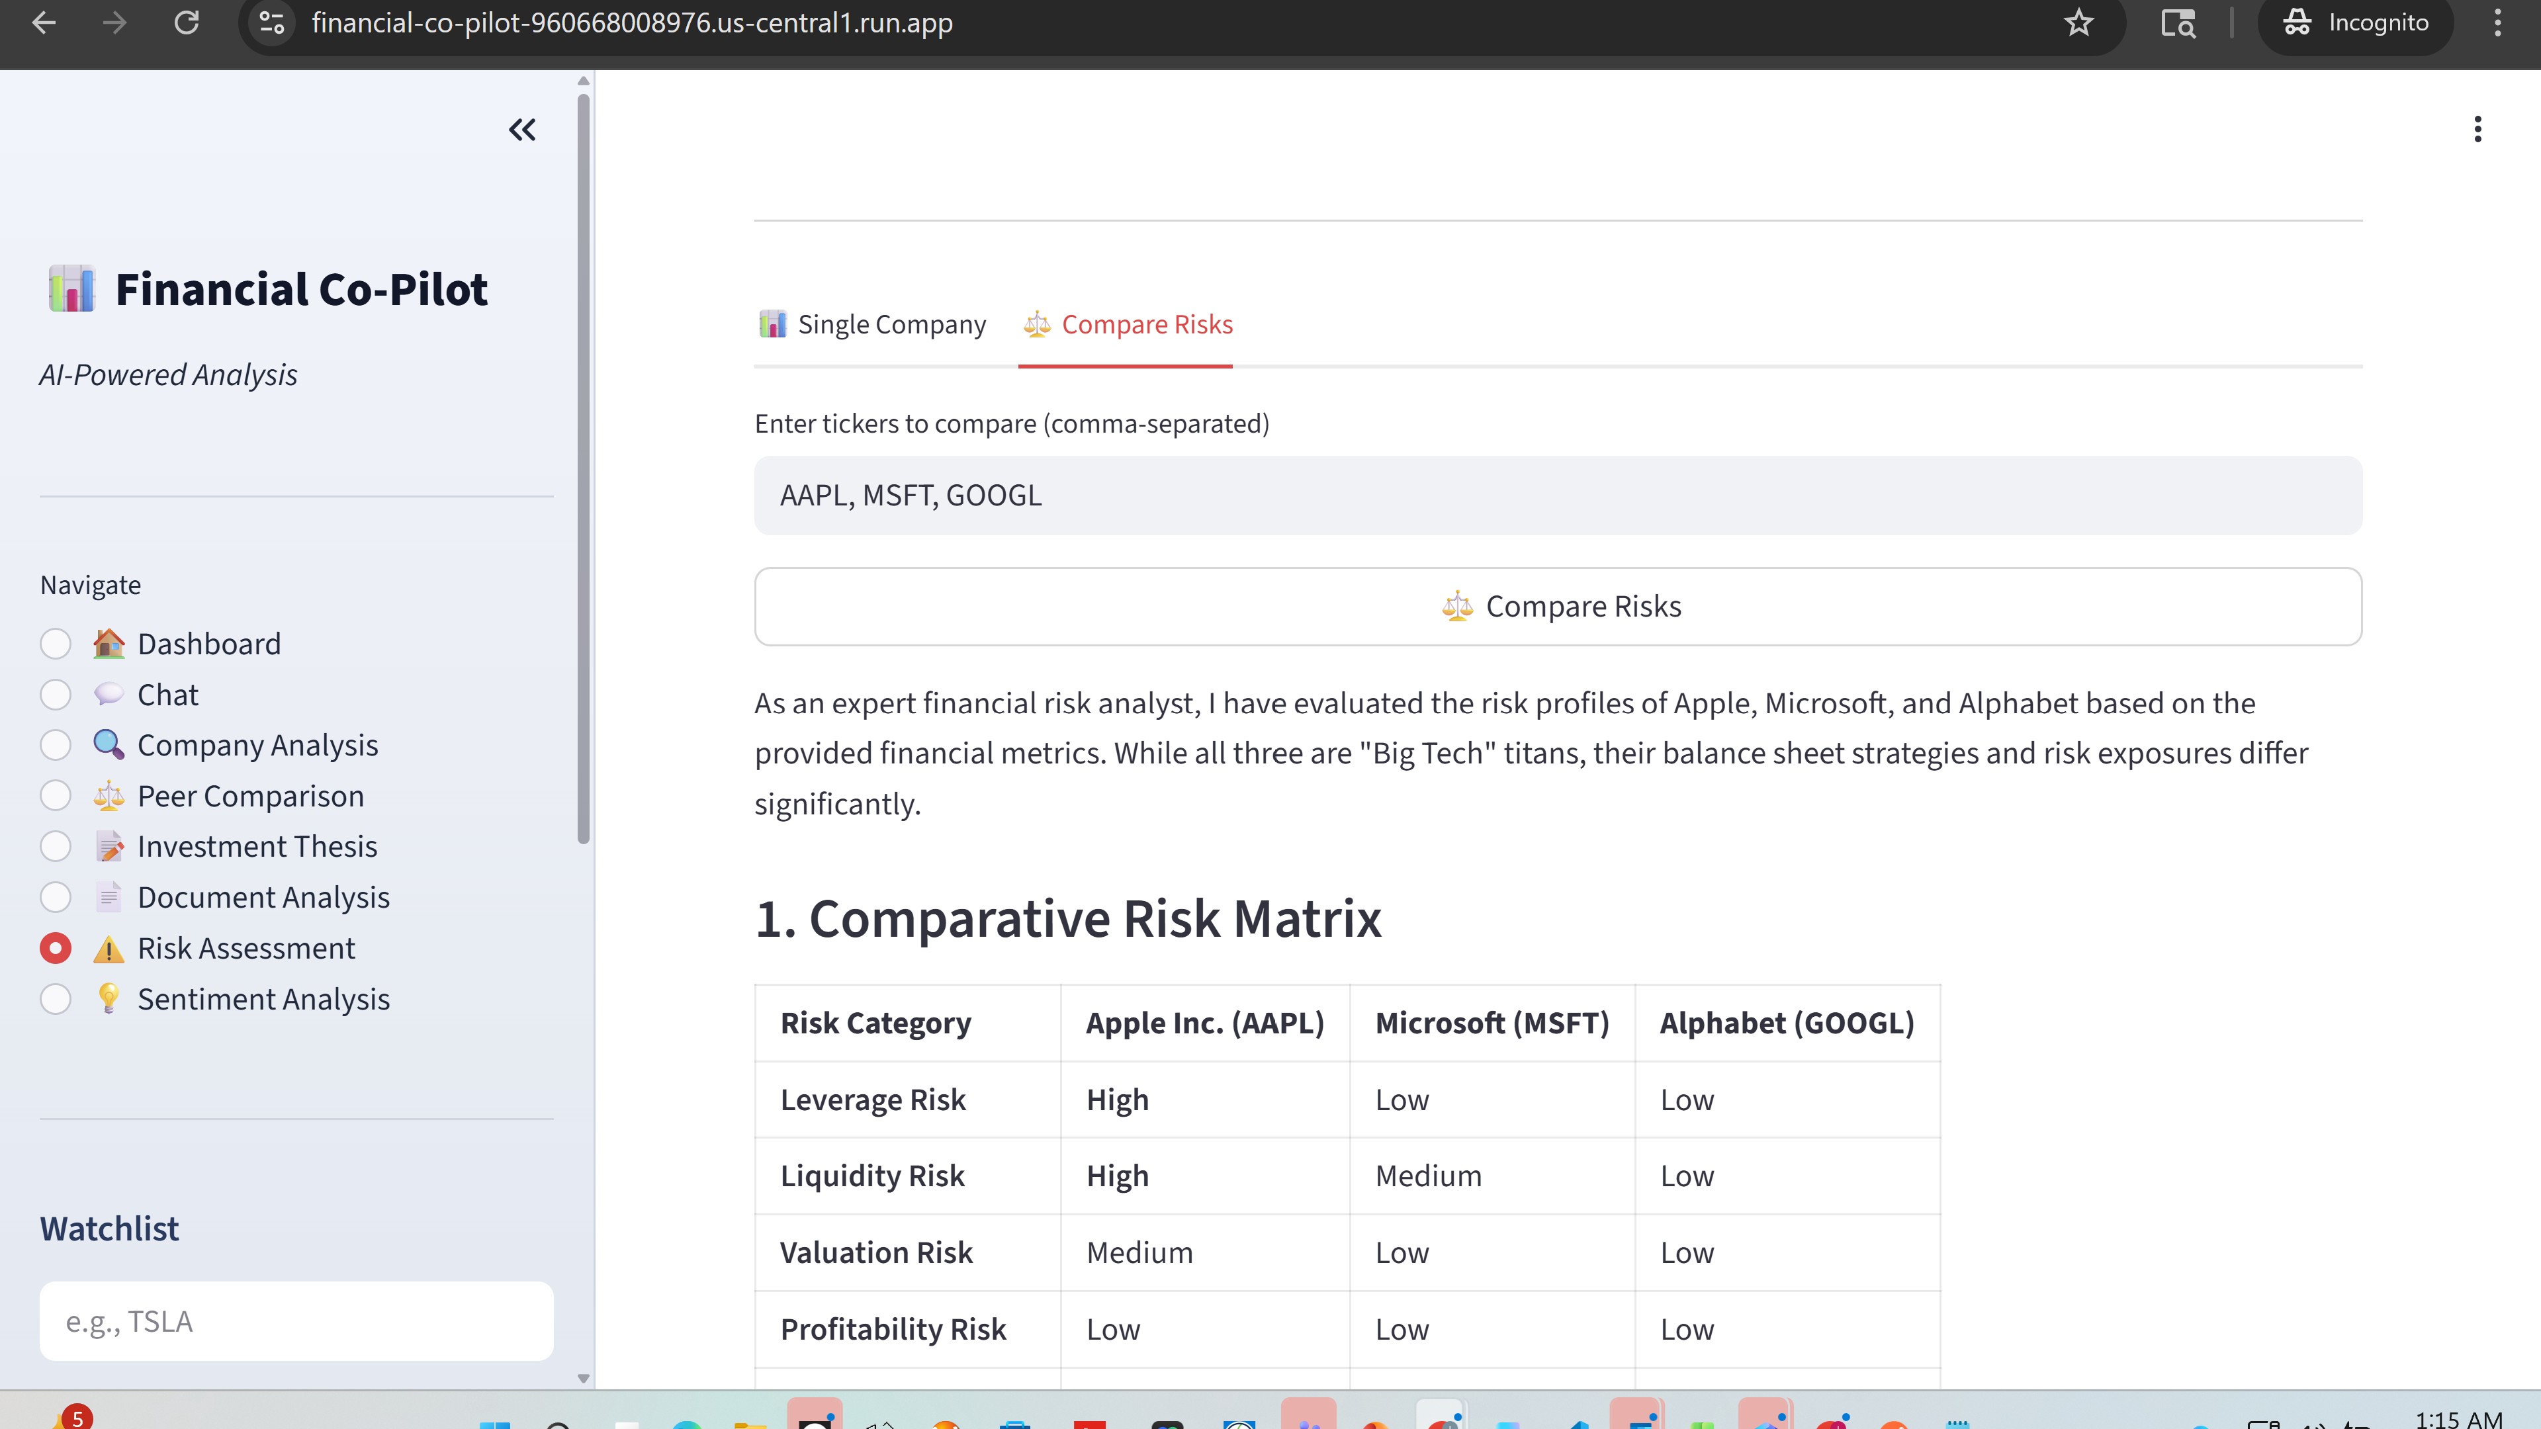Select the Peer Comparison radio option
Screen dimensions: 2541x1429
tap(55, 796)
